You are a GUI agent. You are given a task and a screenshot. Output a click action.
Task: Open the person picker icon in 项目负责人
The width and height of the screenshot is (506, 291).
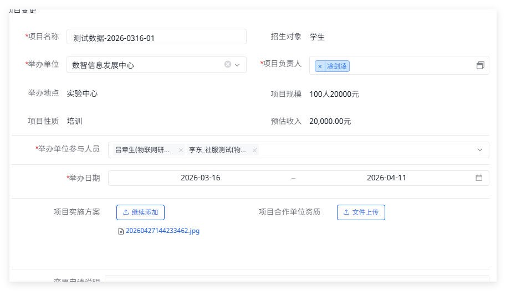480,65
